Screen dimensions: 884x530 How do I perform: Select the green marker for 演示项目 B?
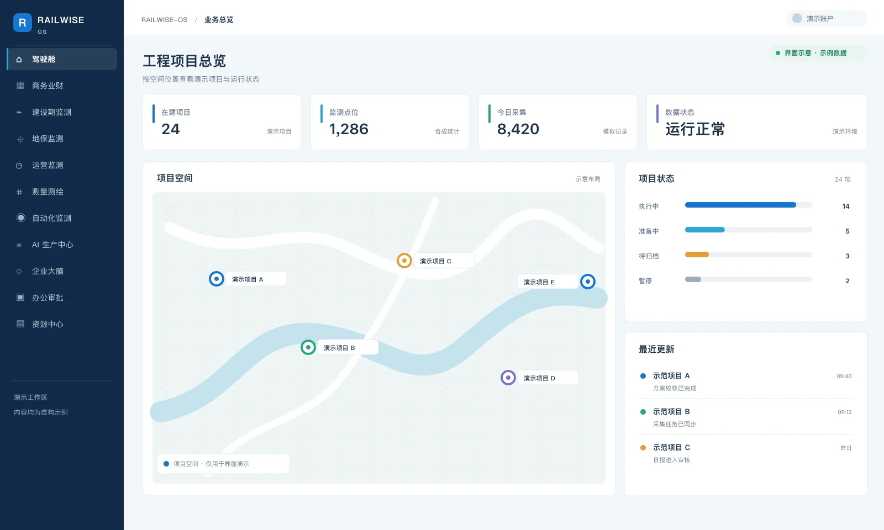point(308,347)
